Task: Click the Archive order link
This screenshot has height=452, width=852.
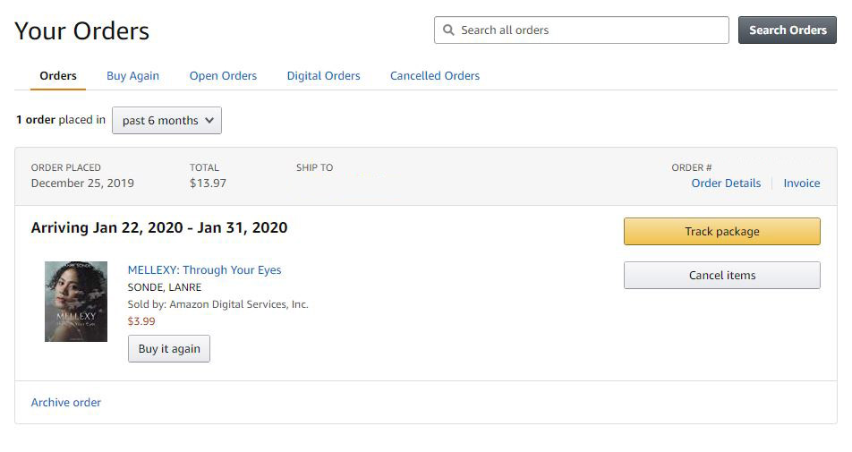Action: pyautogui.click(x=66, y=403)
